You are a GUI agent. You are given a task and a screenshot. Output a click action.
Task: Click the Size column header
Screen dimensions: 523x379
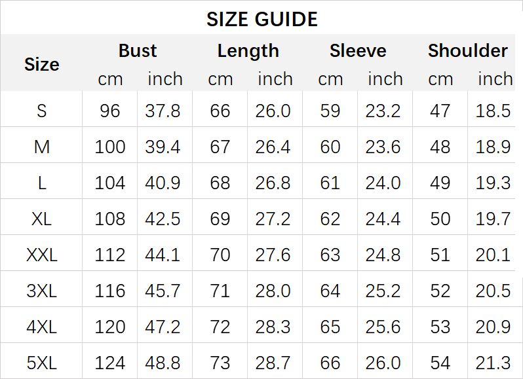(x=41, y=64)
